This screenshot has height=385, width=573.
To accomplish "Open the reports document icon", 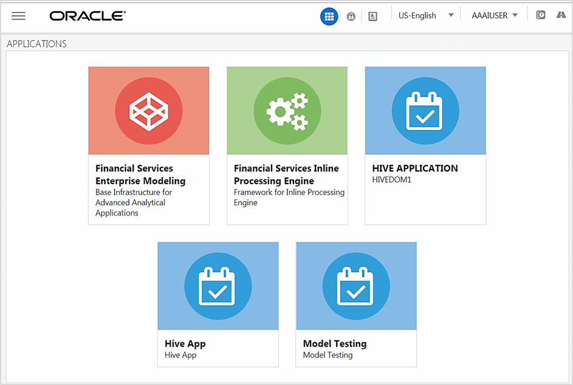I will click(372, 16).
